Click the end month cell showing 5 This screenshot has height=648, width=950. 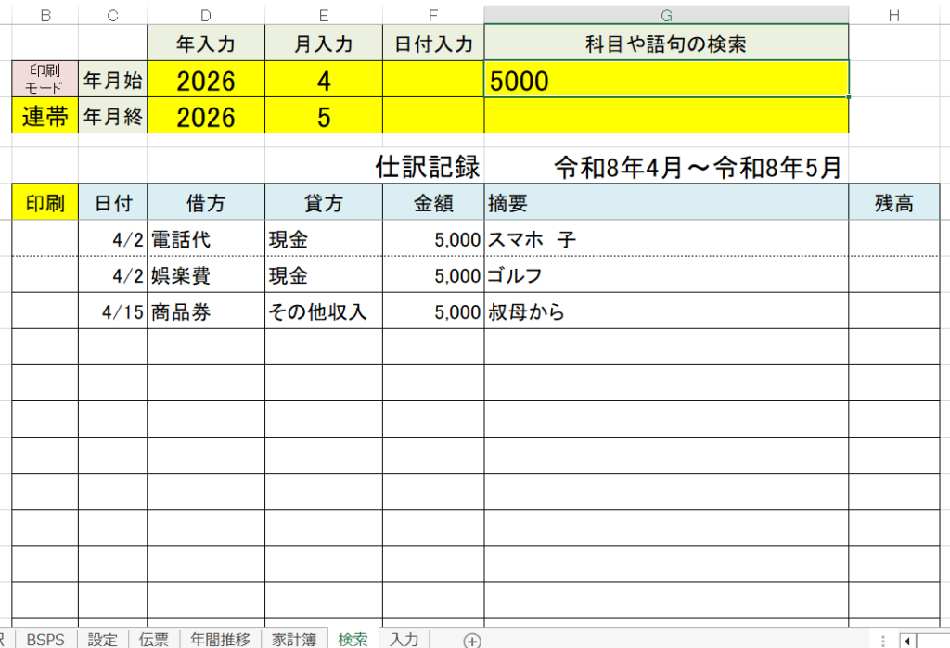(x=323, y=117)
